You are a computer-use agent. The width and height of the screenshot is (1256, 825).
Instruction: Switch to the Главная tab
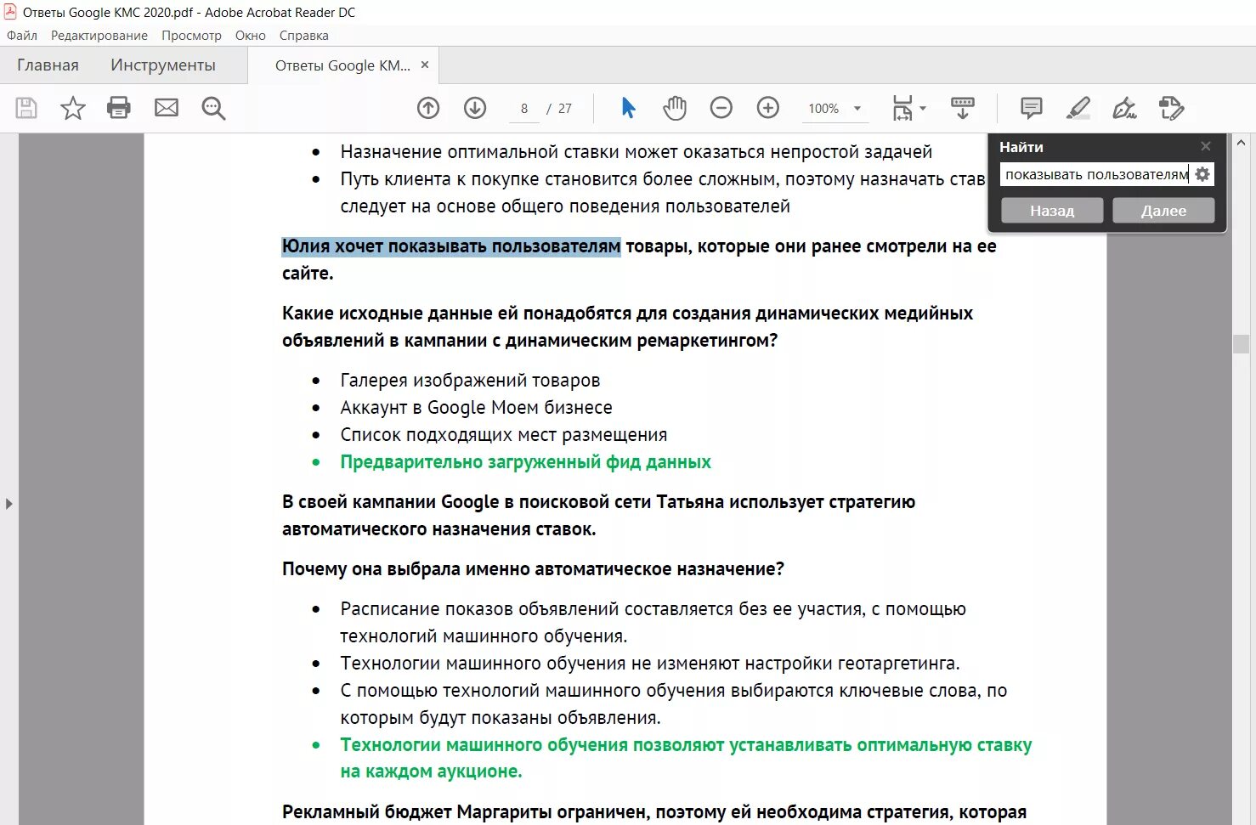(x=48, y=65)
